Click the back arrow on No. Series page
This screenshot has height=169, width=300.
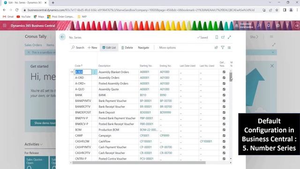coord(62,37)
